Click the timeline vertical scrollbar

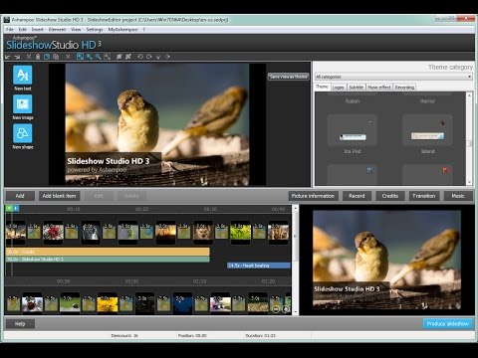295,261
